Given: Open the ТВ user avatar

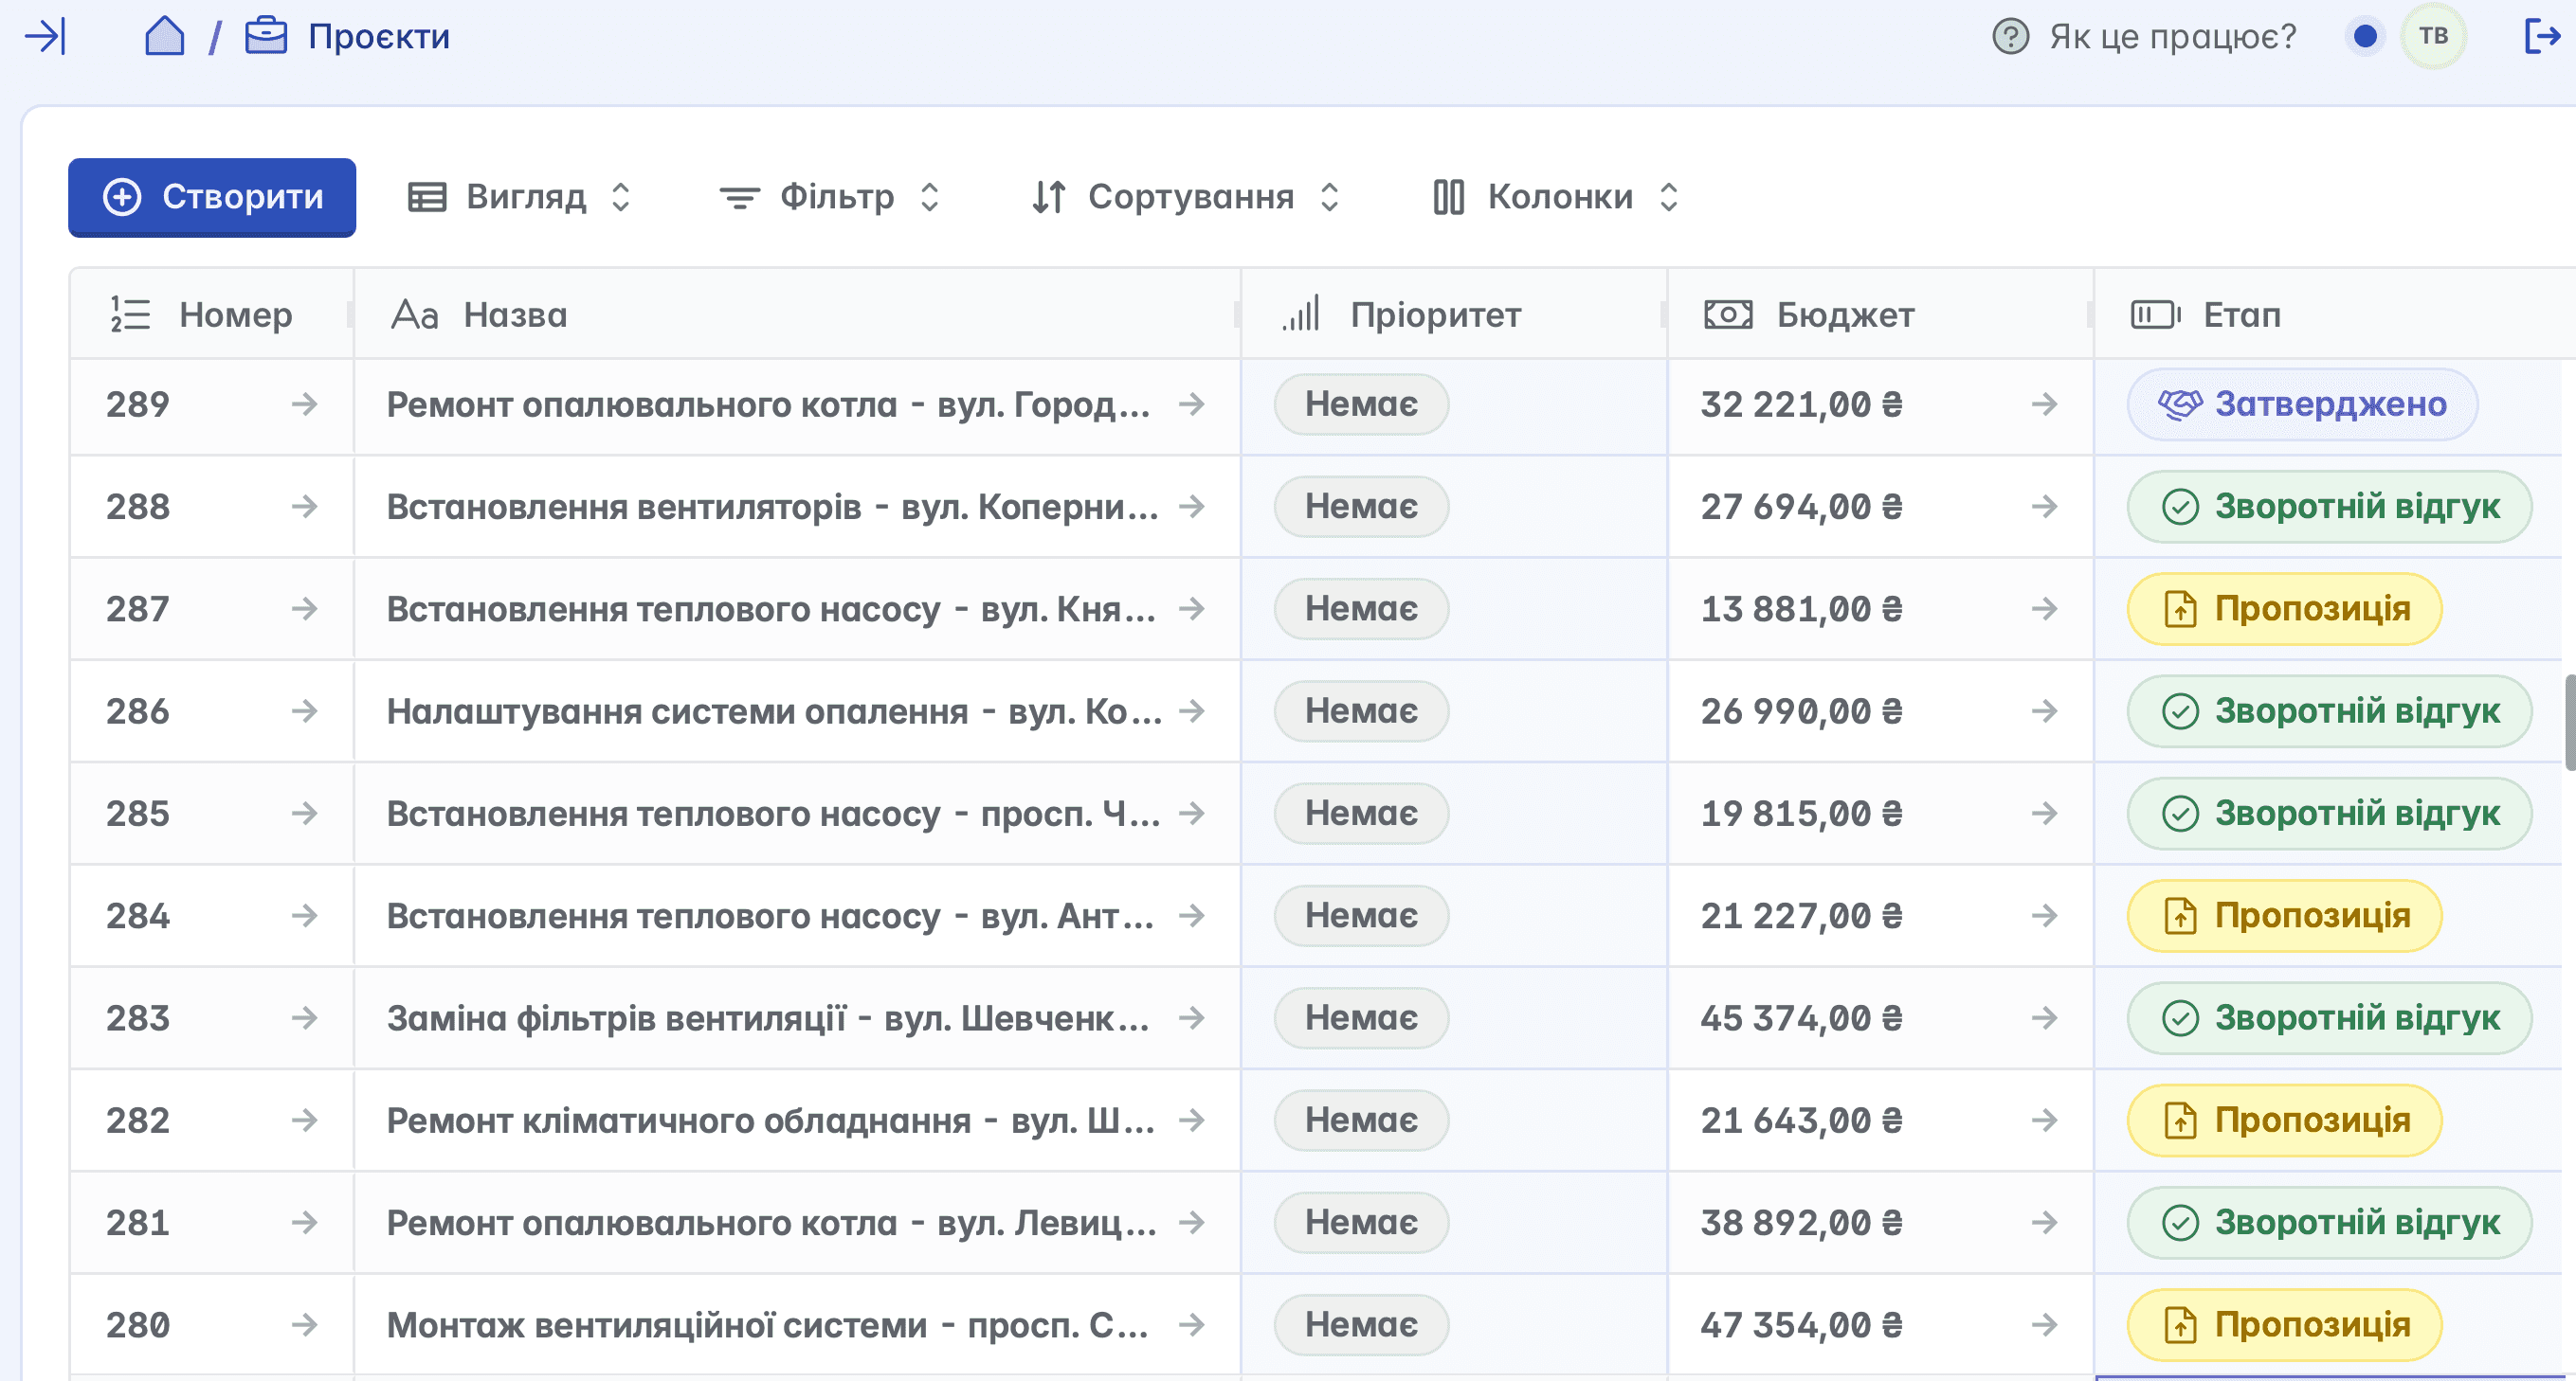Looking at the screenshot, I should tap(2432, 36).
